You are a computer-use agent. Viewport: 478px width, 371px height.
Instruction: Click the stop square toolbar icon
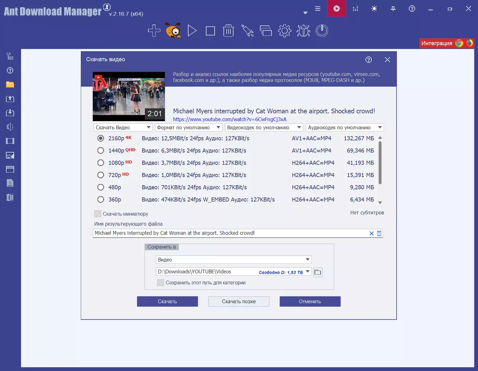pyautogui.click(x=210, y=31)
